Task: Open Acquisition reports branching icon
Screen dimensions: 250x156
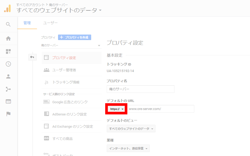Action: (8, 89)
